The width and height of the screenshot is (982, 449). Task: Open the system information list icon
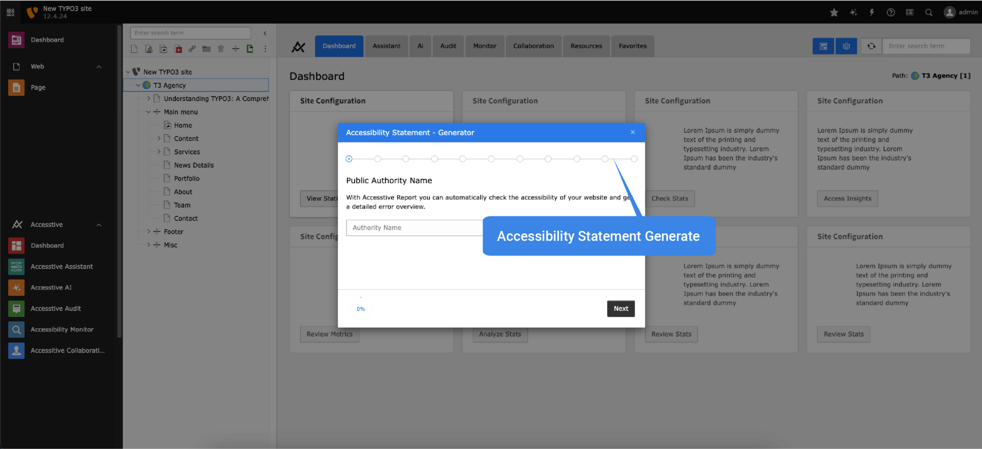tap(910, 12)
